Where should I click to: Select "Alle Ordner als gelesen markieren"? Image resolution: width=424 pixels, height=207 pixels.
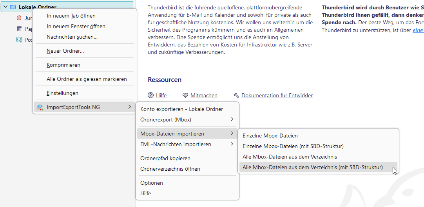pos(87,79)
